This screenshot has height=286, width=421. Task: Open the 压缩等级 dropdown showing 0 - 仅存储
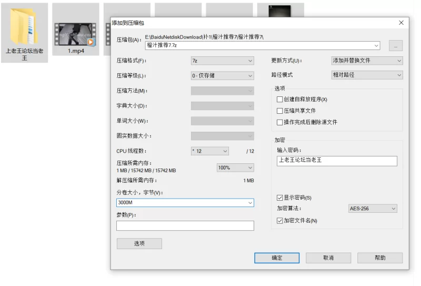click(222, 76)
